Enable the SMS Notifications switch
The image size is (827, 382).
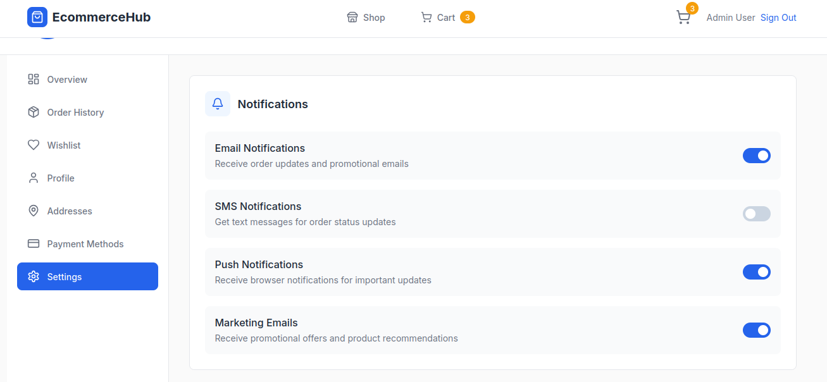pos(756,214)
